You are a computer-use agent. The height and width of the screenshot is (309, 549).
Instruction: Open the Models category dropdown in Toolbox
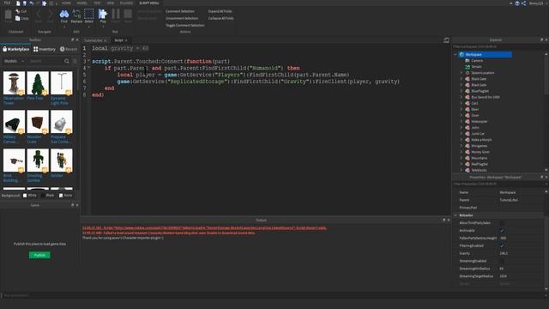[x=14, y=61]
